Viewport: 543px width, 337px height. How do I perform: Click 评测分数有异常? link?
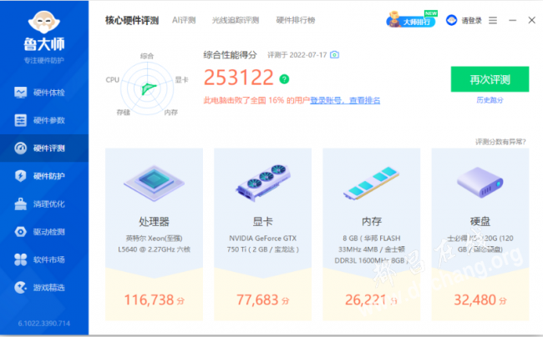(500, 142)
